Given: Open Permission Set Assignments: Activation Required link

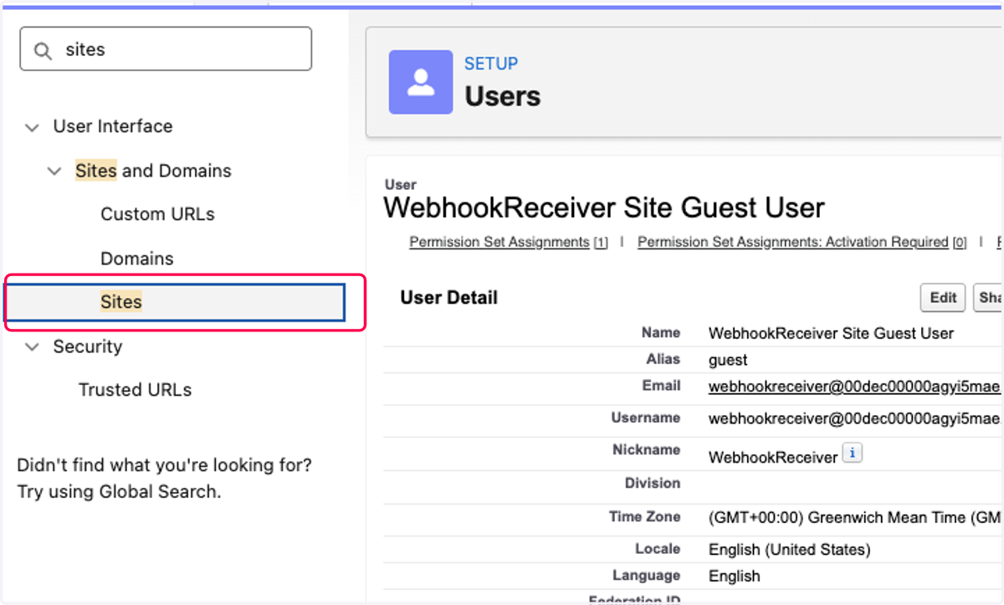Looking at the screenshot, I should click(793, 242).
